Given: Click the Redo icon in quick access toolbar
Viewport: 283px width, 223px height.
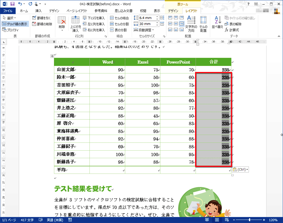Looking at the screenshot, I should point(30,4).
